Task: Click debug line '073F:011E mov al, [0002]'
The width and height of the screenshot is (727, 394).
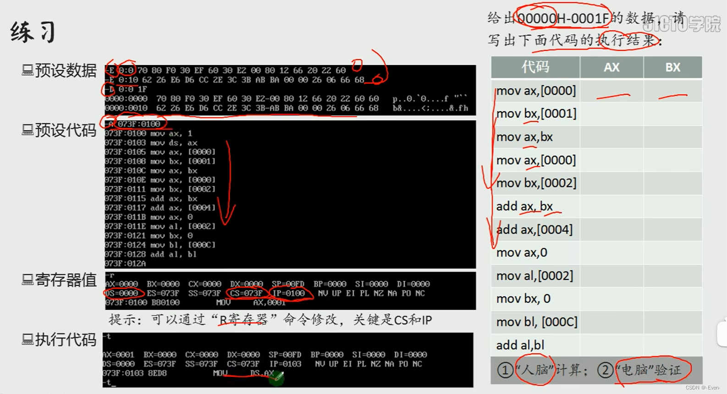Action: (160, 226)
